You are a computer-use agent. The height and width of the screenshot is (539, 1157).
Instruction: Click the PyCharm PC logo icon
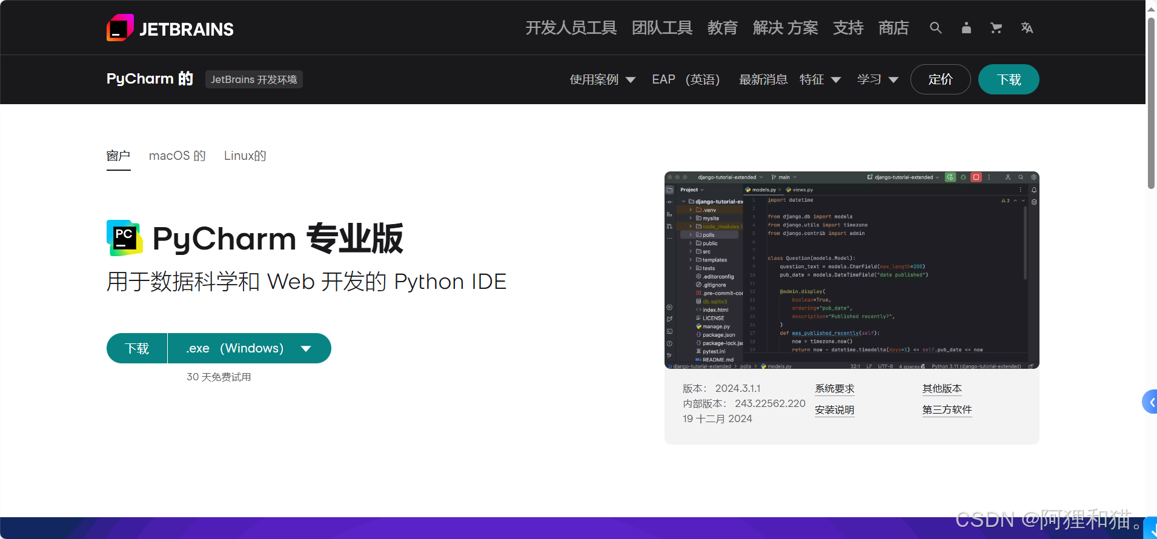click(x=125, y=238)
